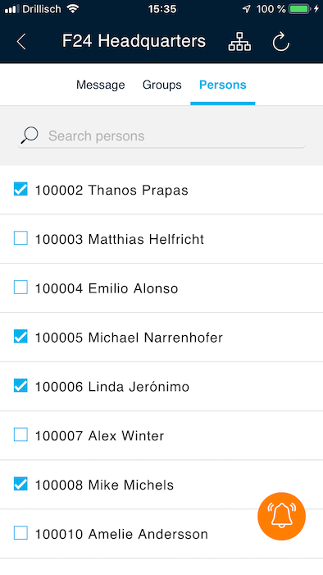Select the Persons tab
Screen dimensions: 323x575
[x=223, y=85]
